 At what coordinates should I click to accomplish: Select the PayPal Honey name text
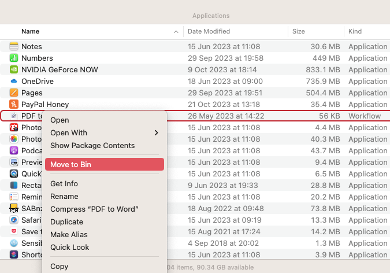[x=45, y=104]
